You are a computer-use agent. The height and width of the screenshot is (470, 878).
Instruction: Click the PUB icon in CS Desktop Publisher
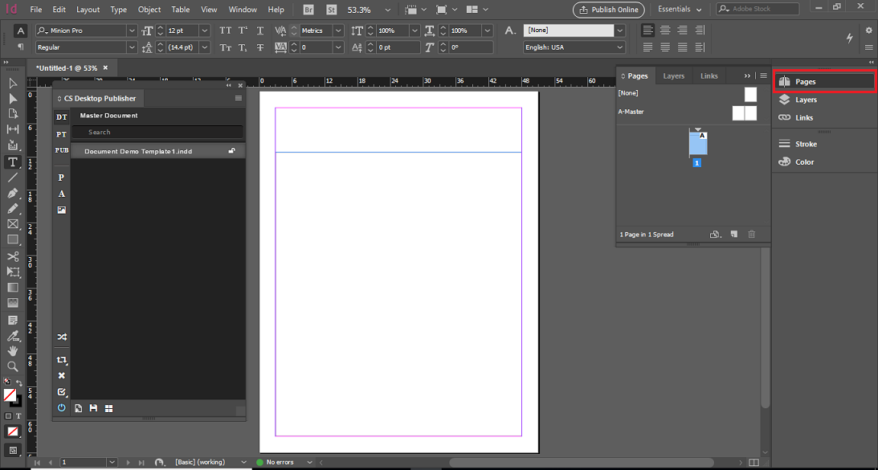click(x=62, y=151)
